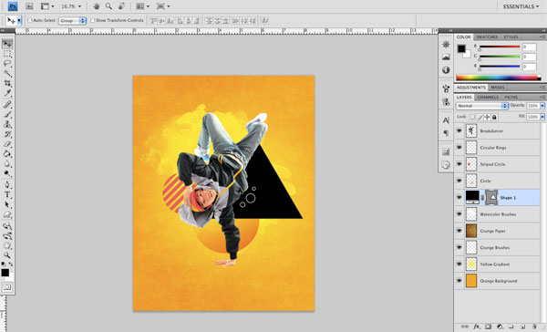The width and height of the screenshot is (547, 332).
Task: Switch to the Channels tab
Action: click(488, 97)
